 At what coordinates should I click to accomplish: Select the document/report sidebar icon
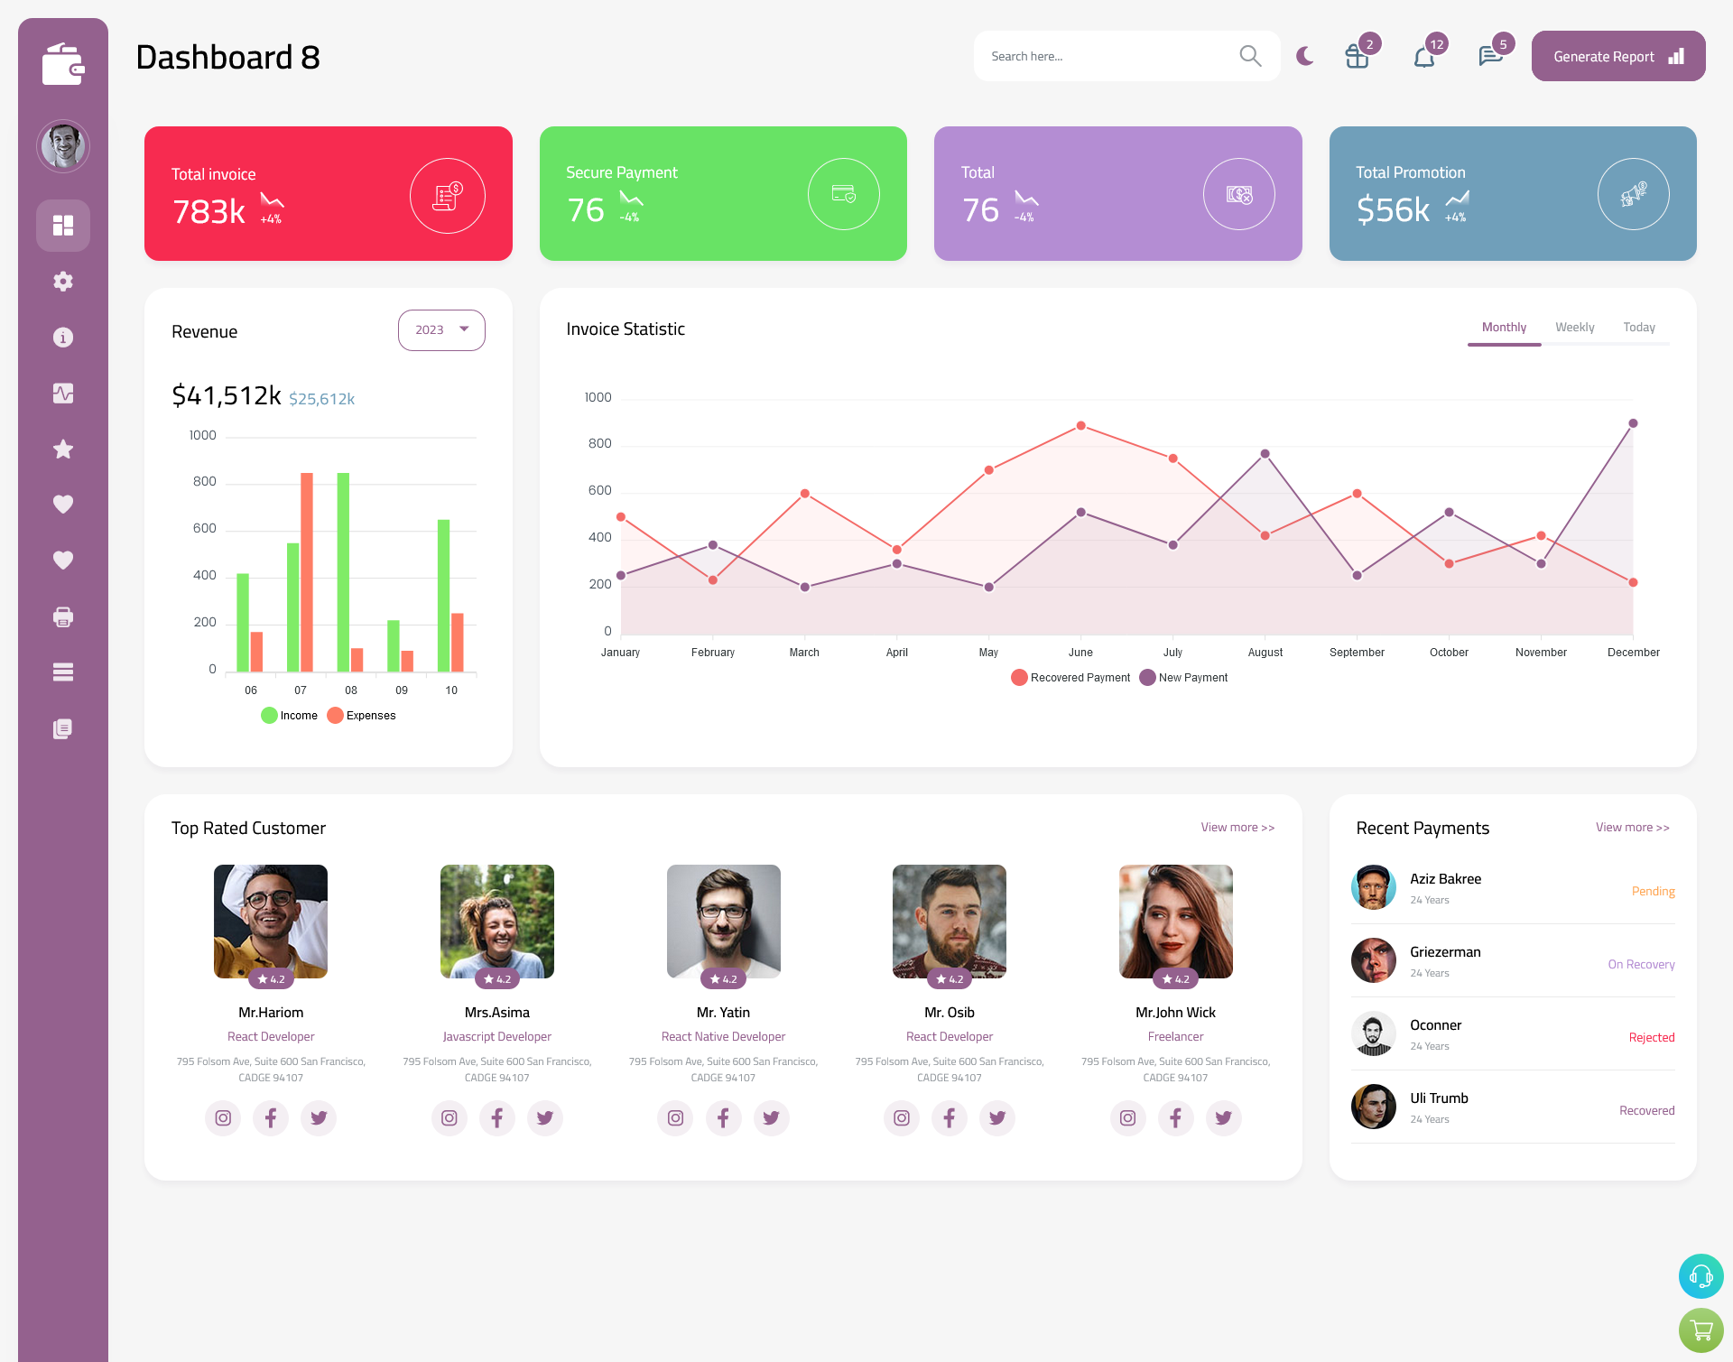(62, 727)
